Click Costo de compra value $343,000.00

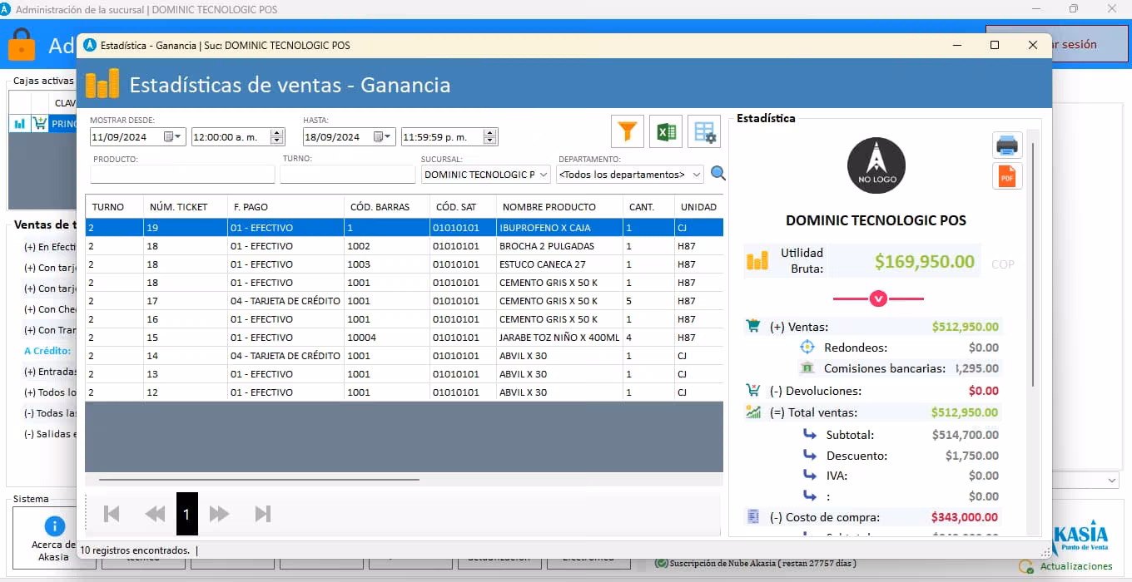965,517
